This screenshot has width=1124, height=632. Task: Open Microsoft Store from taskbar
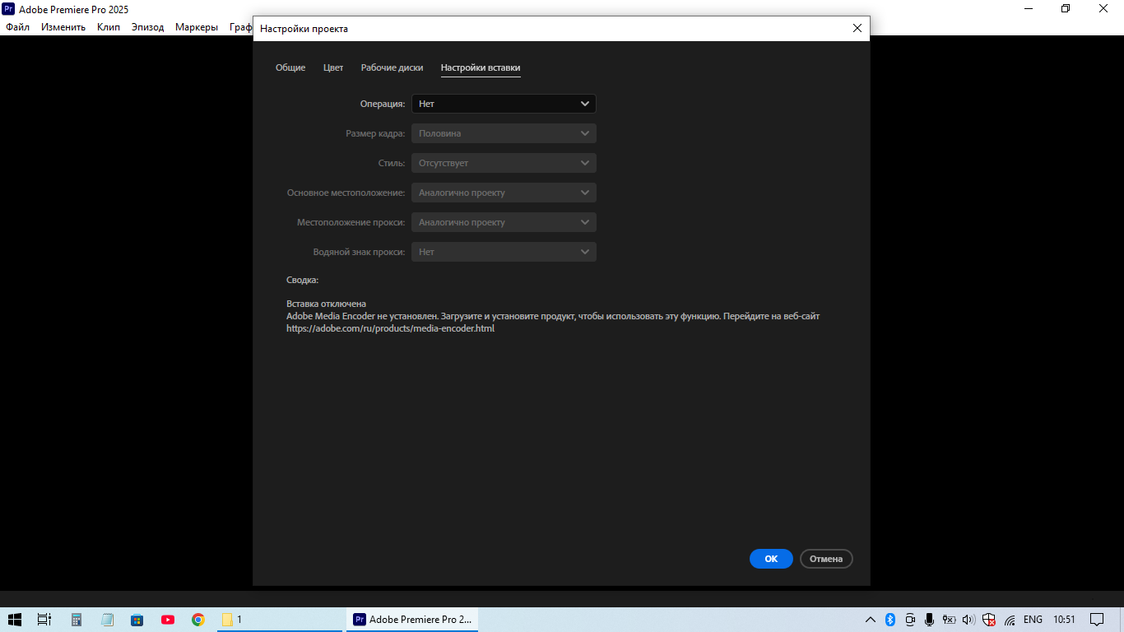coord(137,620)
